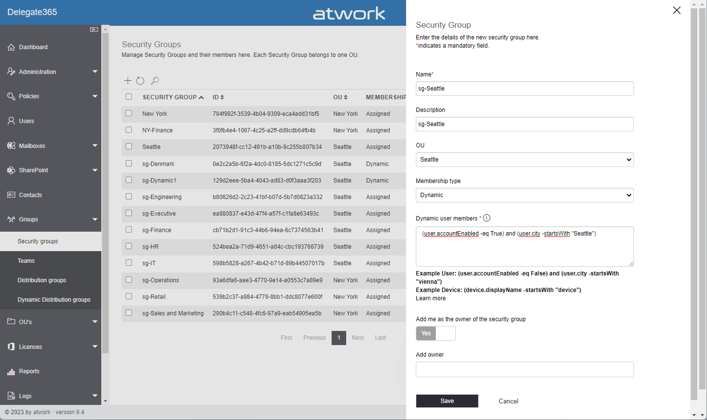The height and width of the screenshot is (420, 707).
Task: Show info for Dynamic user members
Action: tap(486, 218)
